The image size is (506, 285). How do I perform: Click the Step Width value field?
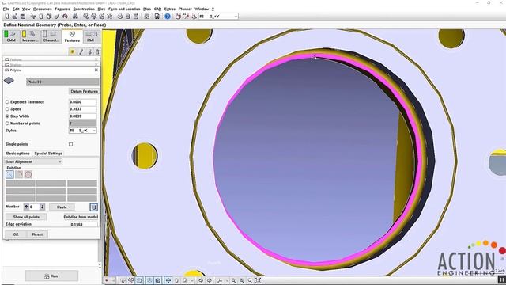[82, 116]
